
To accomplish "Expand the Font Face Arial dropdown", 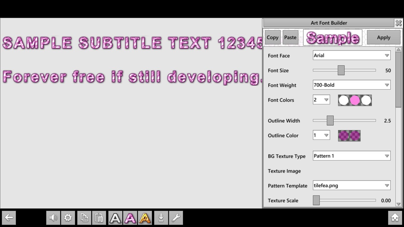I will coord(352,55).
